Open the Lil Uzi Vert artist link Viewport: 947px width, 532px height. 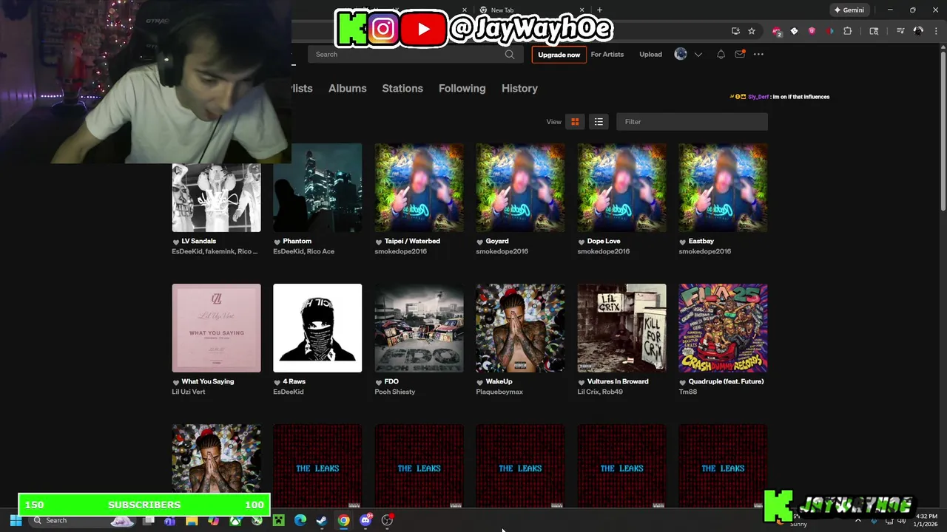(189, 392)
